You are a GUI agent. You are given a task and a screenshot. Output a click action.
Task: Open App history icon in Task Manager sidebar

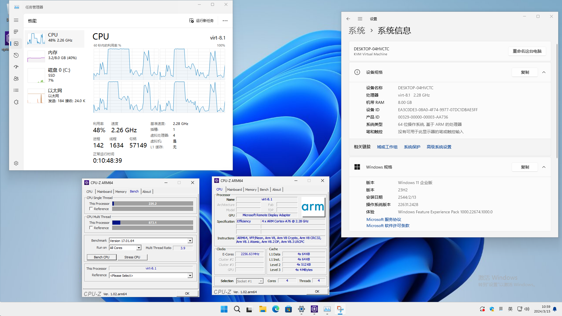tap(16, 55)
